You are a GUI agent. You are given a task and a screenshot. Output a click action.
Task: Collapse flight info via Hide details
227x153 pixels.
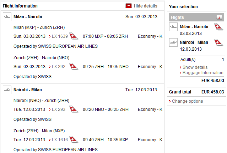tap(145, 6)
